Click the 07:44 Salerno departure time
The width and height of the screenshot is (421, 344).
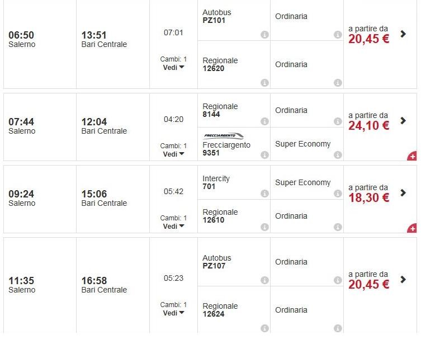pos(22,122)
